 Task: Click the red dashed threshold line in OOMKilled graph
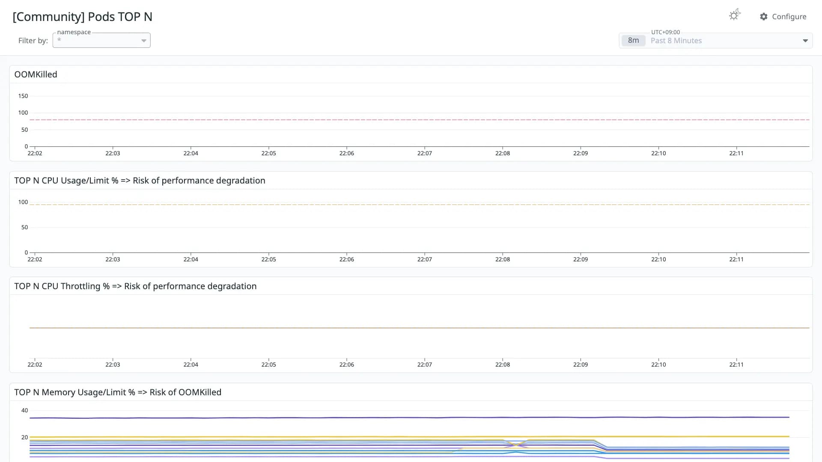420,120
